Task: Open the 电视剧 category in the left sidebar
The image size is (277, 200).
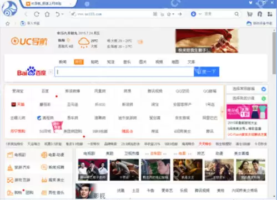Action: (x=16, y=155)
